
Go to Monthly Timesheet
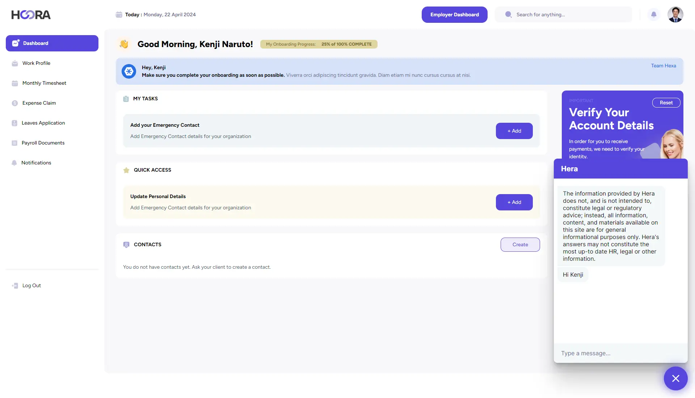[44, 83]
